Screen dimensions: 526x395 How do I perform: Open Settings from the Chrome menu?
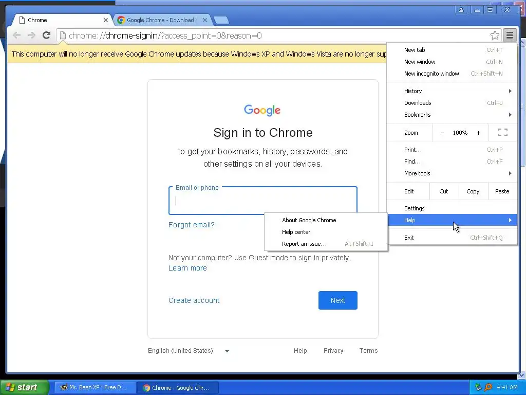click(x=453, y=208)
